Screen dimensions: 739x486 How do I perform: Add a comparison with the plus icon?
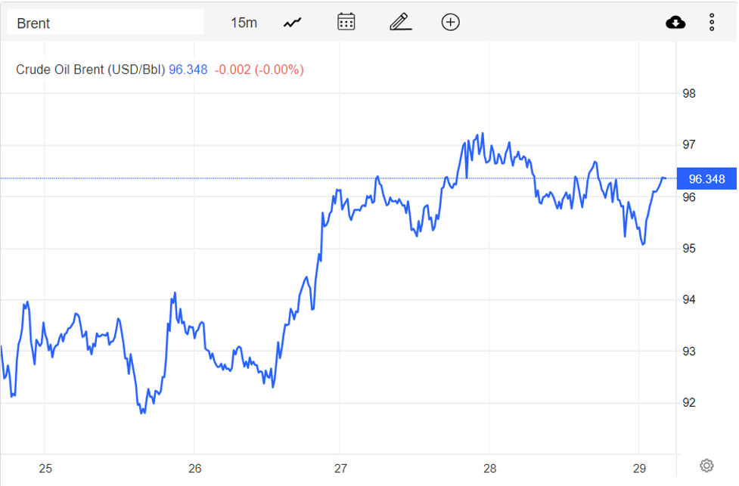point(450,22)
